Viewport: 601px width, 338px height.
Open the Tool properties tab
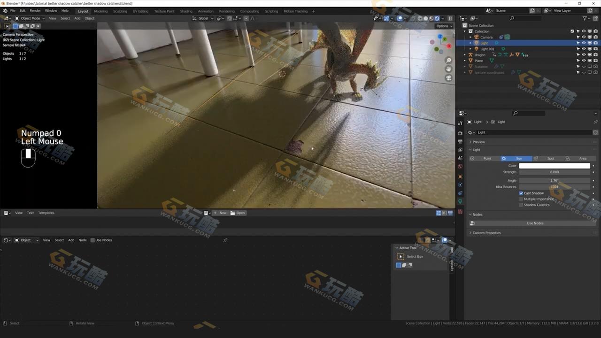[460, 123]
